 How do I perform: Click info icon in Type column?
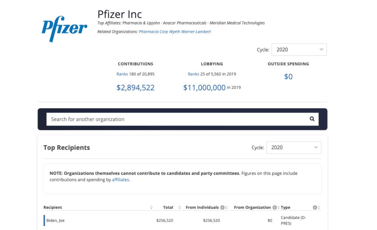315,208
